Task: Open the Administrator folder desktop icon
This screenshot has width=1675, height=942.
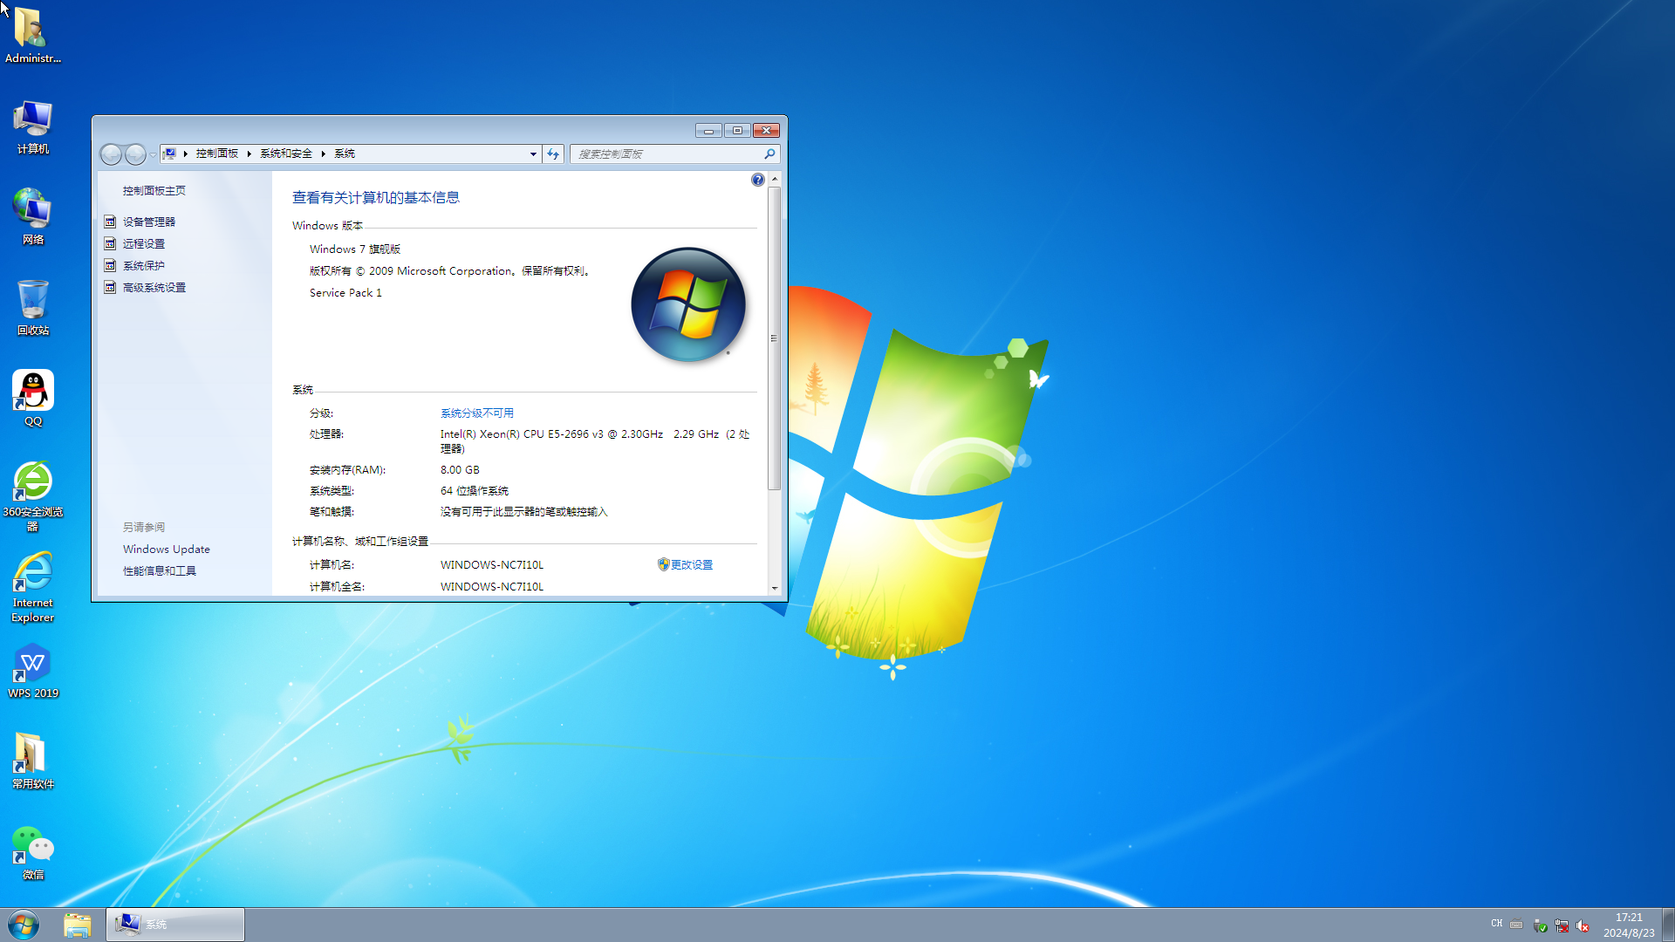Action: (32, 35)
